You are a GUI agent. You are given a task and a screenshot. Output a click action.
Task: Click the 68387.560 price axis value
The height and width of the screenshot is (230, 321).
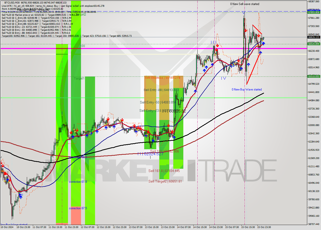click(314, 1)
